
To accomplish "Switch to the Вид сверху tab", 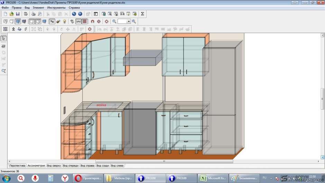I will [x=54, y=166].
